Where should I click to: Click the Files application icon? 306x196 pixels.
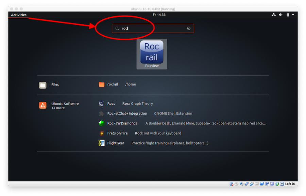click(x=42, y=85)
